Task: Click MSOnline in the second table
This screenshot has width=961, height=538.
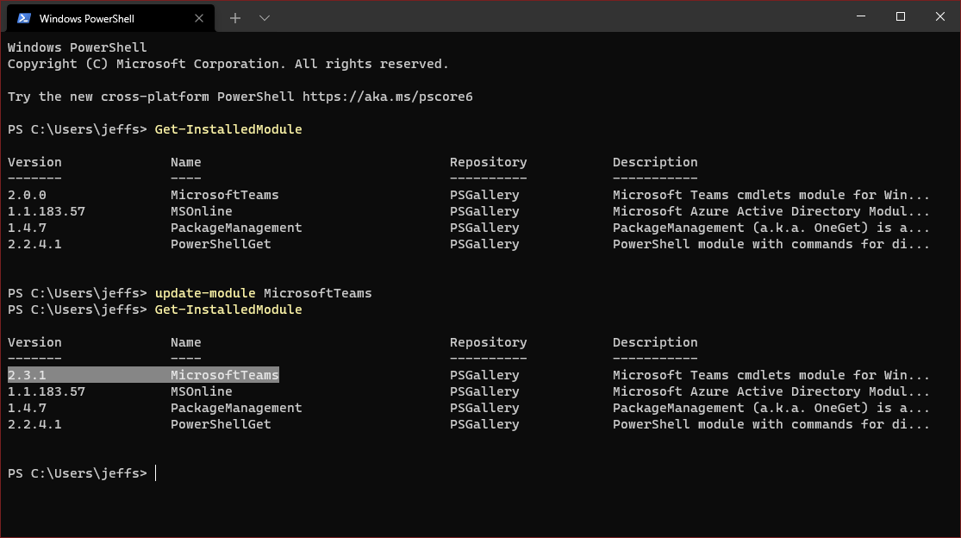Action: tap(201, 391)
